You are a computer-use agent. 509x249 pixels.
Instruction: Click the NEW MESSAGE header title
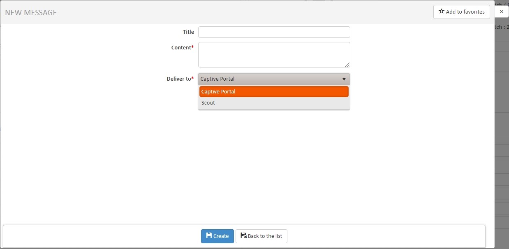[31, 12]
